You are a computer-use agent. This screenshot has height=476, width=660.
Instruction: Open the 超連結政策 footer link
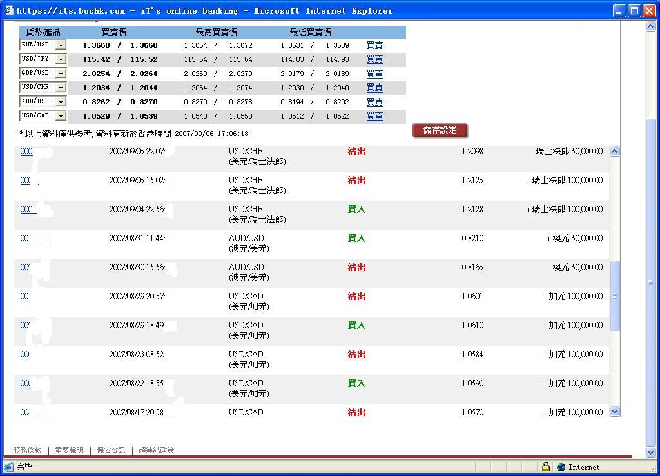click(157, 450)
